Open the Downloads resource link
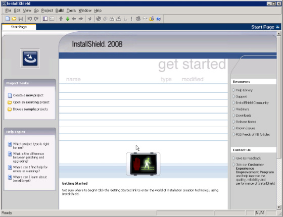 [x=244, y=116]
